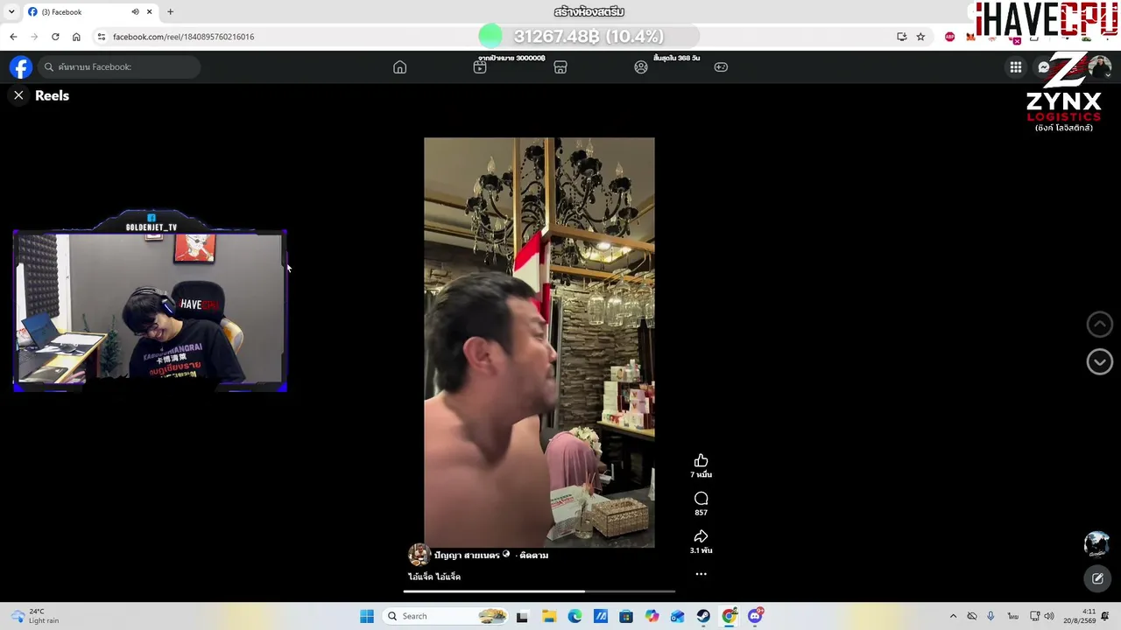Launch Microsoft Edge from taskbar
Screen dimensions: 1121x630
[x=575, y=616]
